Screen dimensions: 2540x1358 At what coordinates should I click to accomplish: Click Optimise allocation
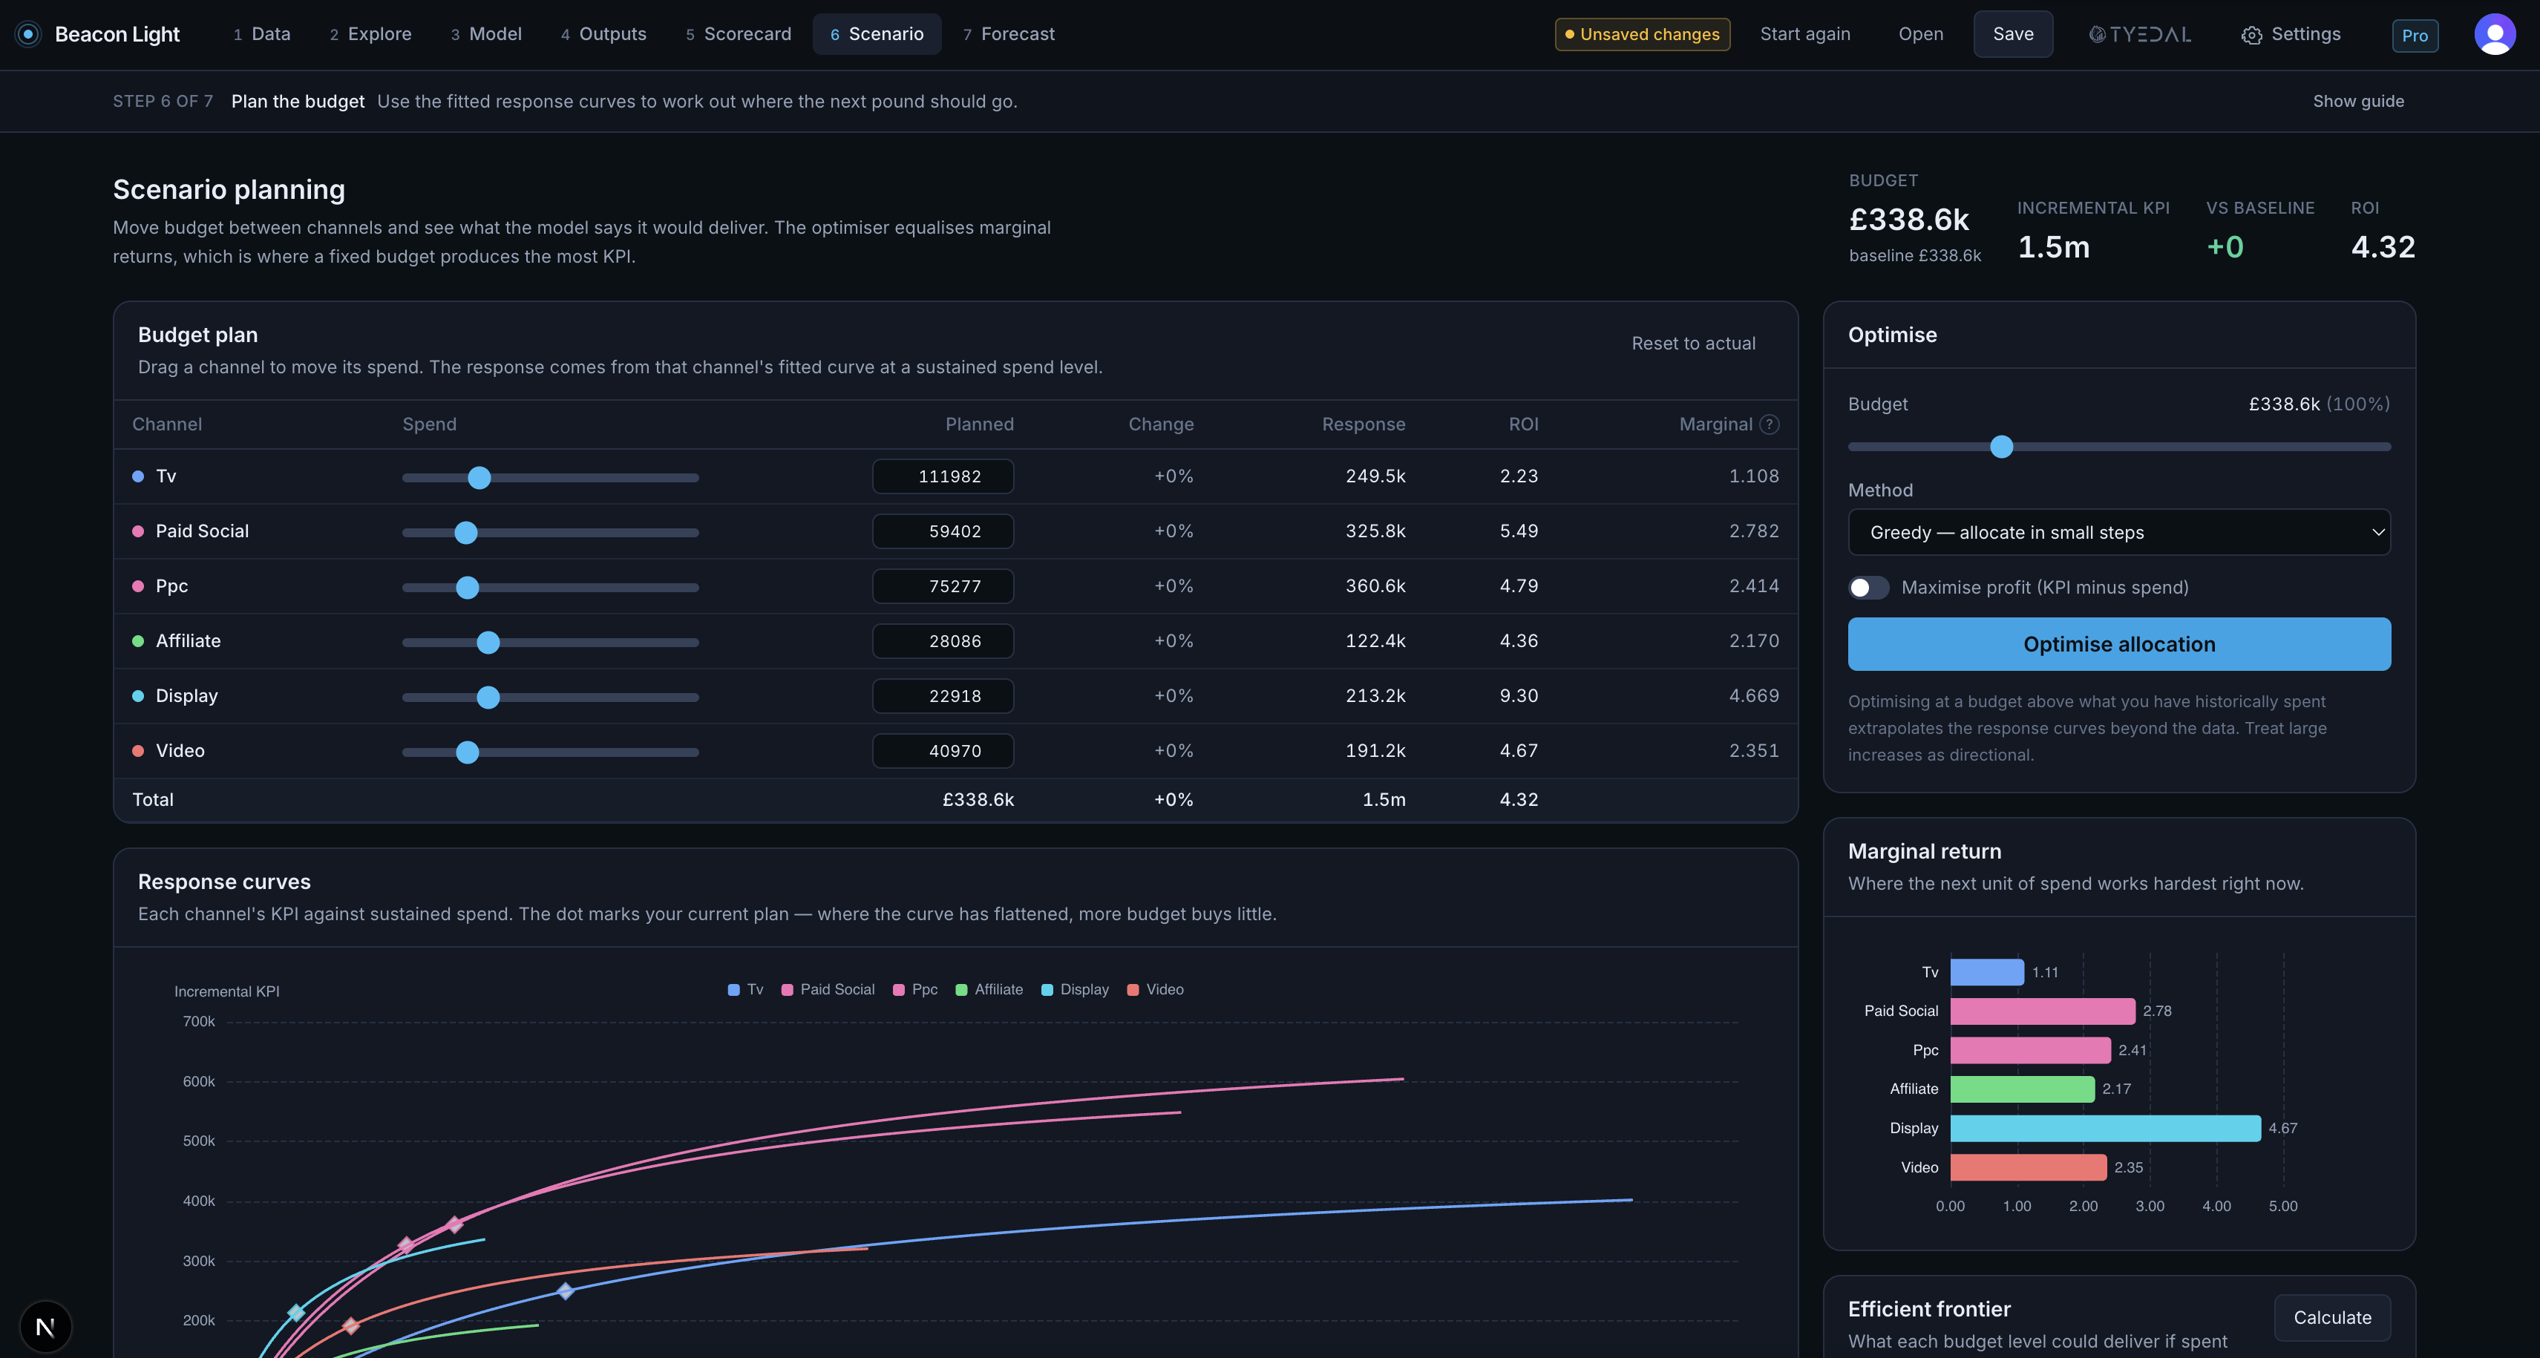[2119, 645]
